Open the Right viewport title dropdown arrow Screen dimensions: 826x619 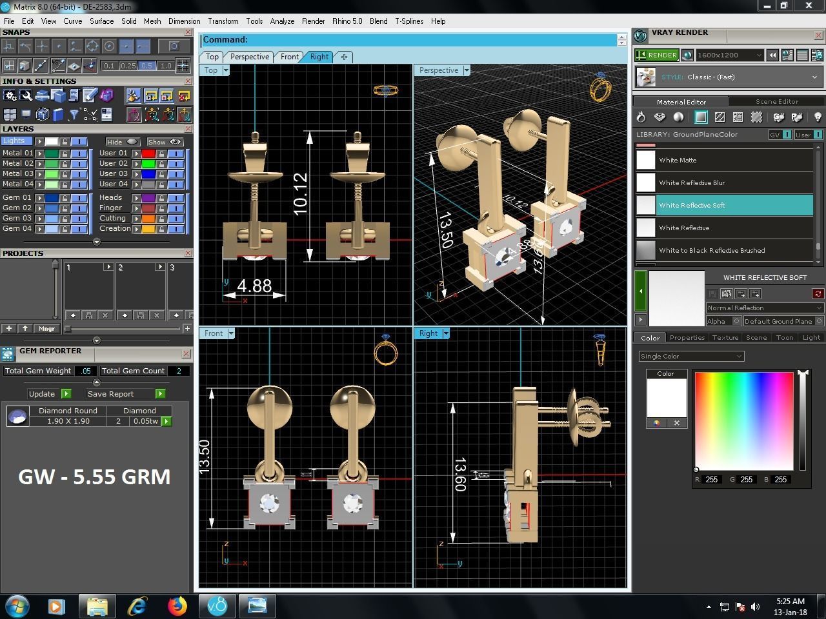pyautogui.click(x=446, y=333)
